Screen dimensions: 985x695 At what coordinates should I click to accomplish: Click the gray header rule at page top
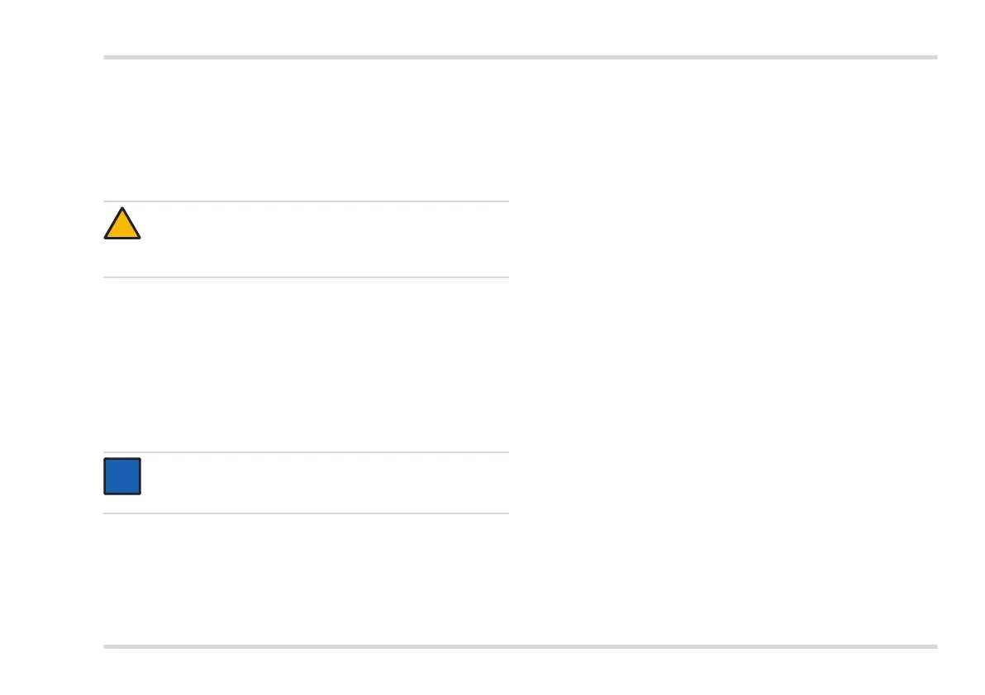click(521, 58)
